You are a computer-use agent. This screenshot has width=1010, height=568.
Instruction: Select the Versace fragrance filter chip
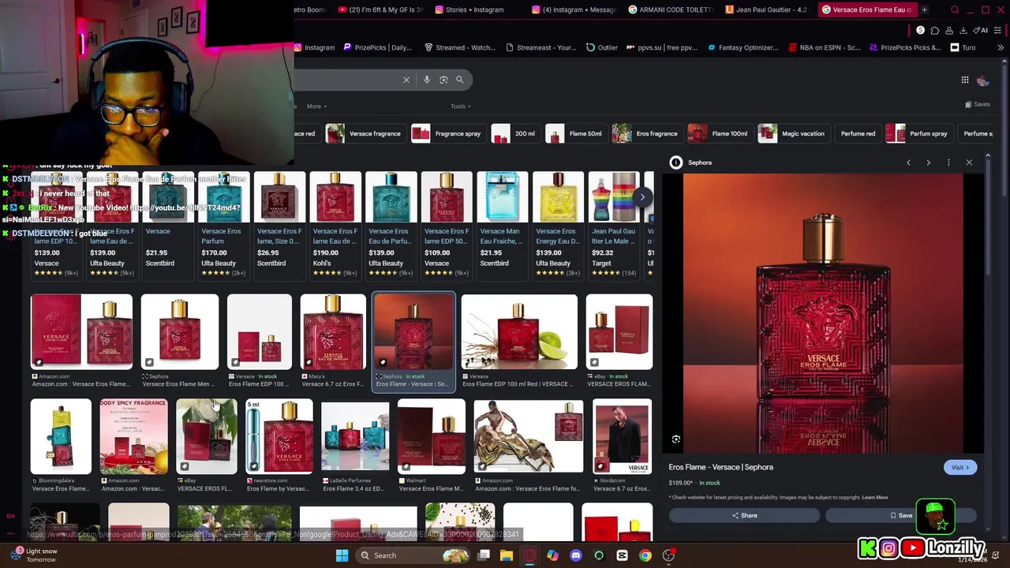pos(365,133)
